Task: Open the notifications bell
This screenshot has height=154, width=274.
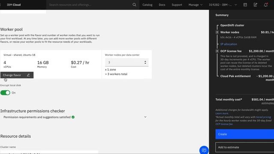Action: coord(265,5)
